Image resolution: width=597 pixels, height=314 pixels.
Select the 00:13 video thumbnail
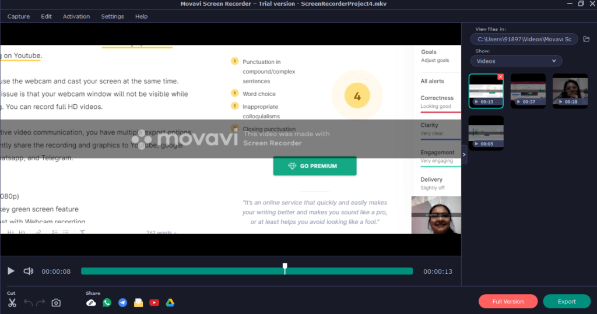(x=486, y=91)
